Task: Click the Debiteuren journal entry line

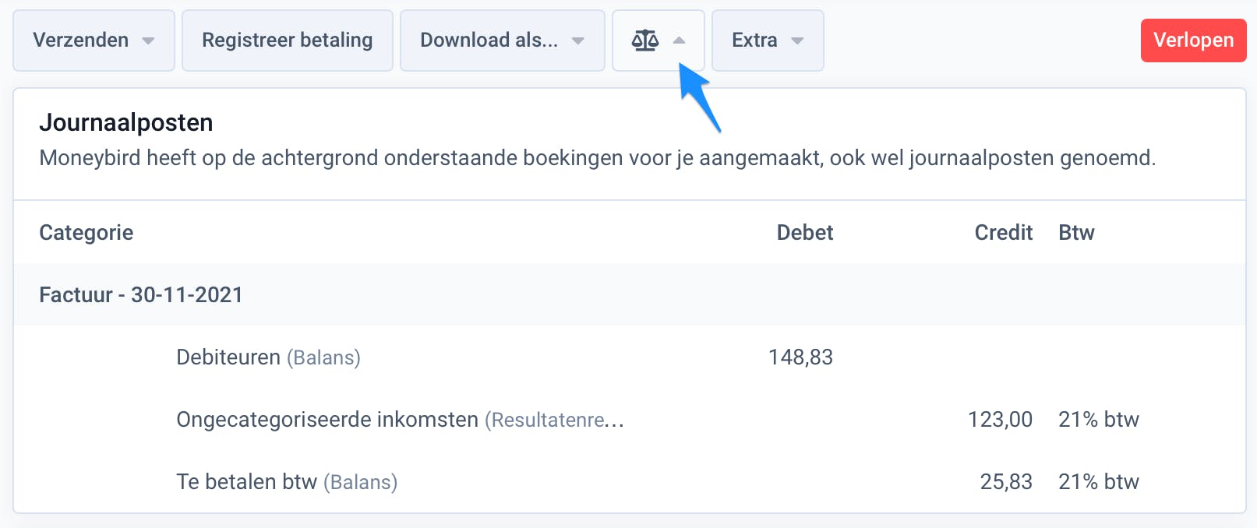Action: click(228, 357)
